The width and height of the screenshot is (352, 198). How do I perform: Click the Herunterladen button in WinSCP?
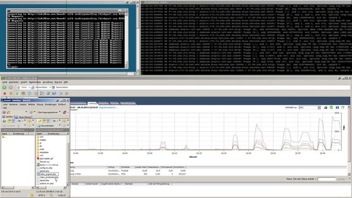coord(46,126)
